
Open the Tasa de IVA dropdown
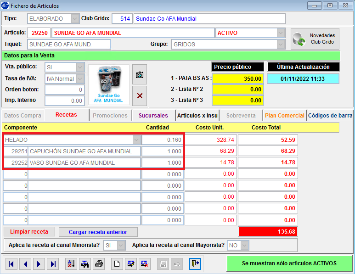[80, 79]
